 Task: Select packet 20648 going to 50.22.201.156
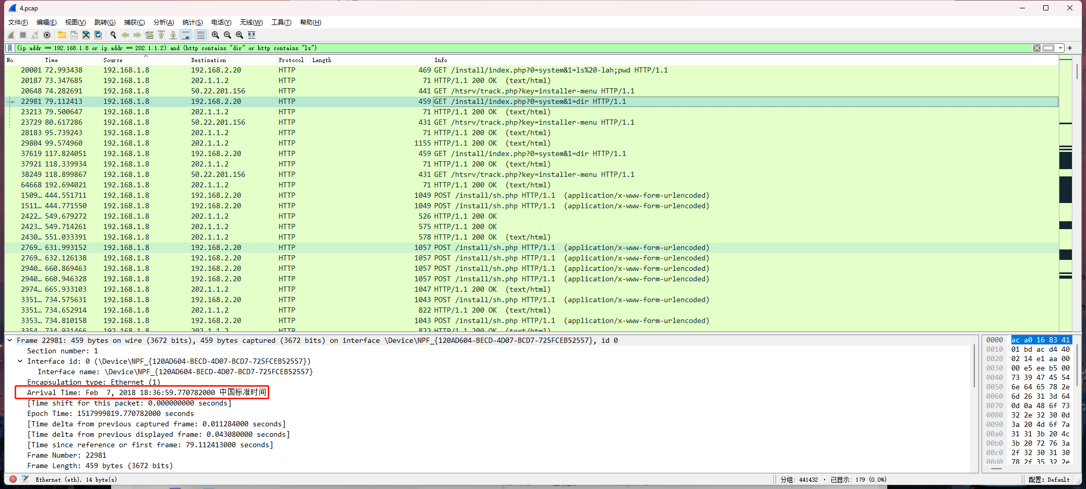[x=532, y=91]
